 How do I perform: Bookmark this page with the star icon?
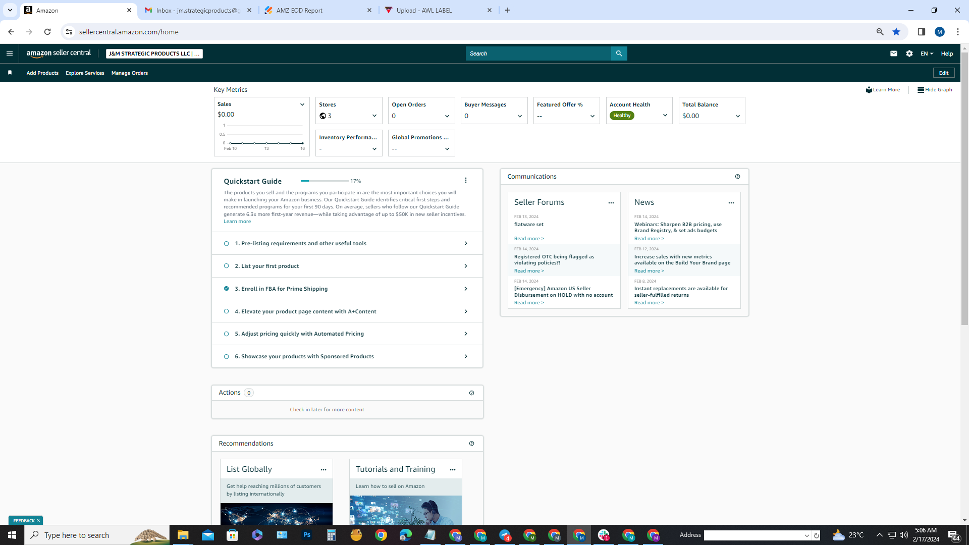pyautogui.click(x=896, y=32)
